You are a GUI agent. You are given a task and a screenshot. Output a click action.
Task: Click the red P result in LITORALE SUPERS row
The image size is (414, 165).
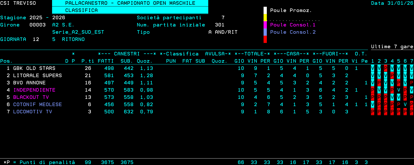(x=392, y=75)
